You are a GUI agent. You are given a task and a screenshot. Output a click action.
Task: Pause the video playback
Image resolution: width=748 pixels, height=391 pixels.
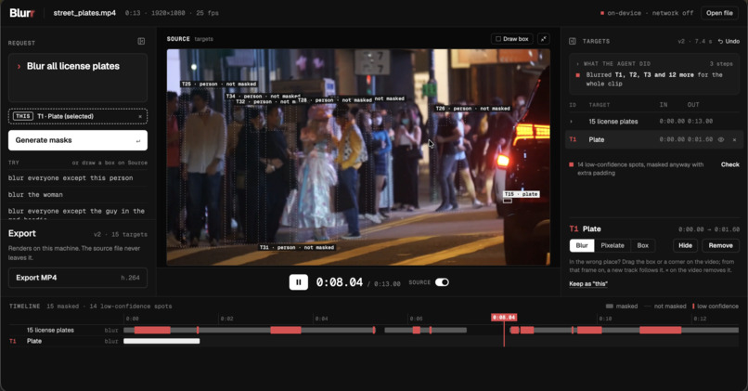299,282
